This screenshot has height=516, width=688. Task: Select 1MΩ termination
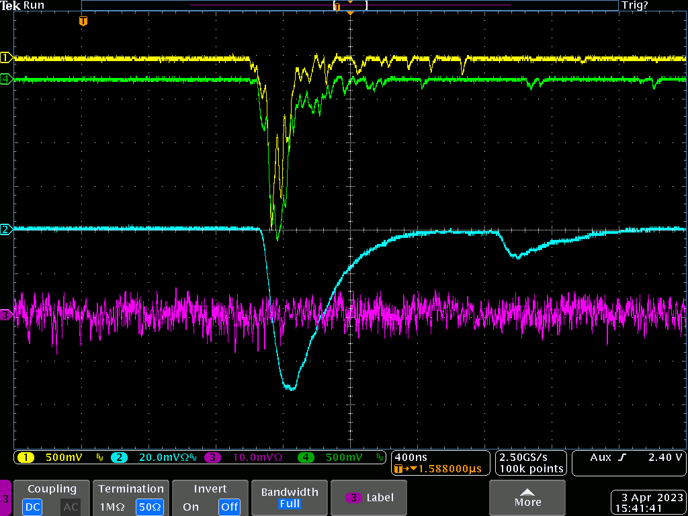point(112,507)
